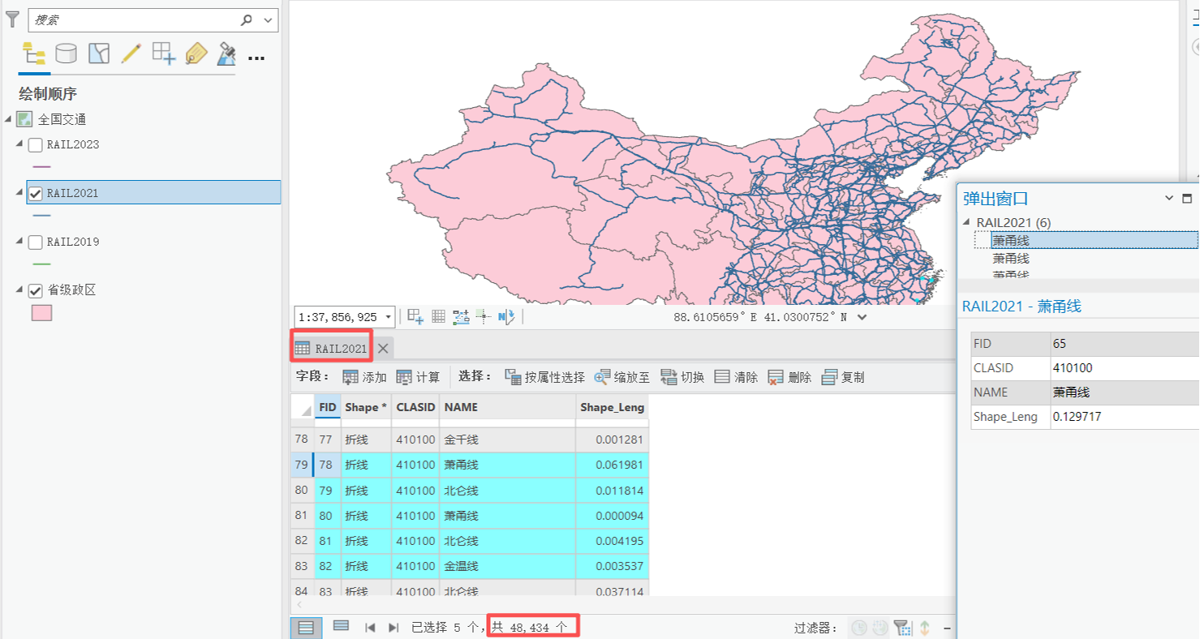The image size is (1200, 639).
Task: Open 按属性选择 select by attributes
Action: 544,377
